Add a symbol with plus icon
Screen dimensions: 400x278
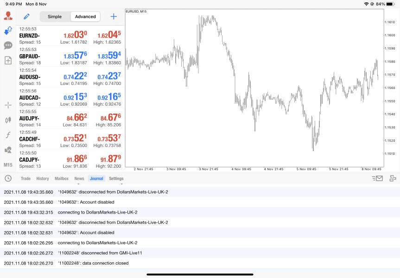(114, 17)
